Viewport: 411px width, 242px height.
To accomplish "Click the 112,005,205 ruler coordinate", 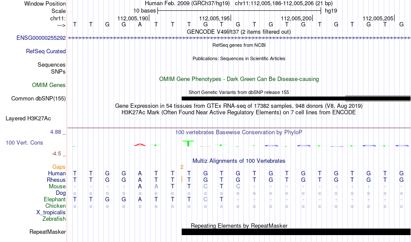I will [378, 18].
